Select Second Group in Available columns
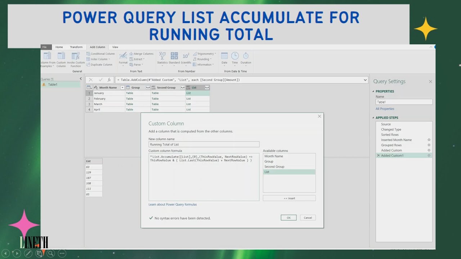This screenshot has width=461, height=259. 289,167
